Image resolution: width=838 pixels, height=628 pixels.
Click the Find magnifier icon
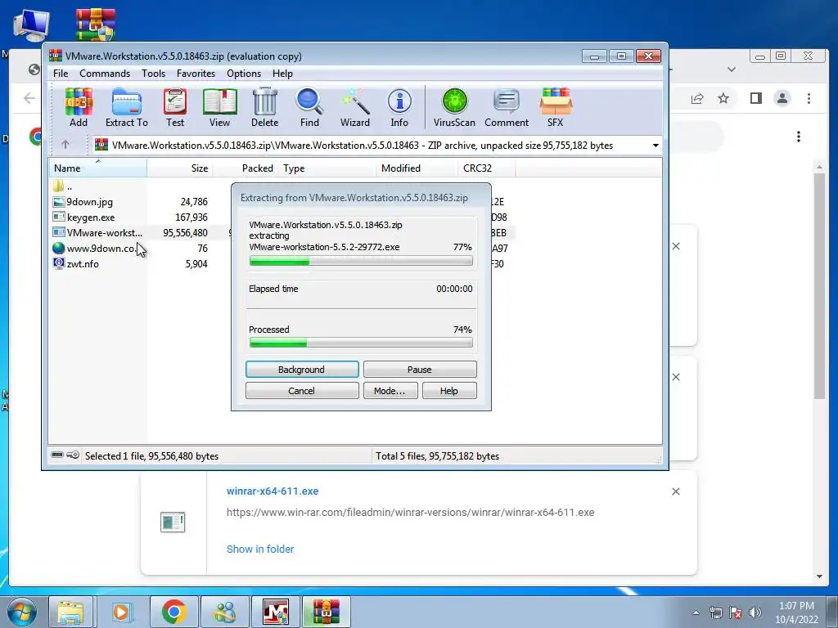coord(309,107)
